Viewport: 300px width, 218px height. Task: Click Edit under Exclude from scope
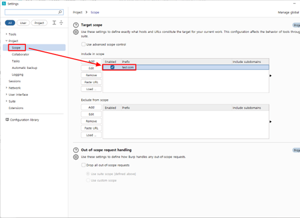(x=91, y=114)
